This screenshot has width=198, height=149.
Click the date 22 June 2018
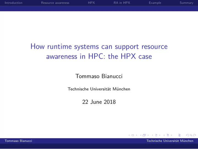point(99,102)
